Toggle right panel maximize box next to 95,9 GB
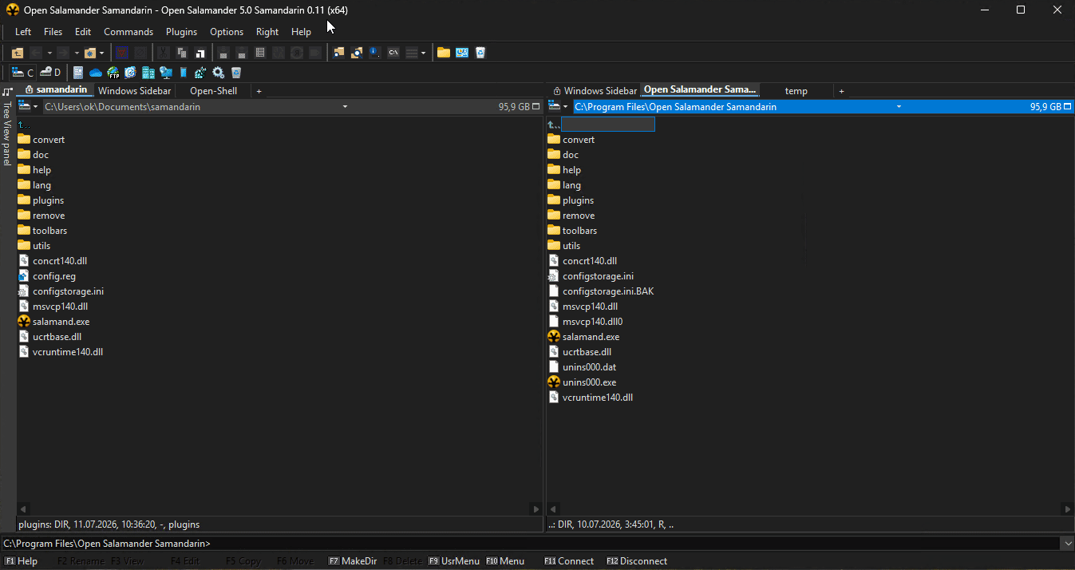Screen dimensions: 1075x570 [1067, 106]
